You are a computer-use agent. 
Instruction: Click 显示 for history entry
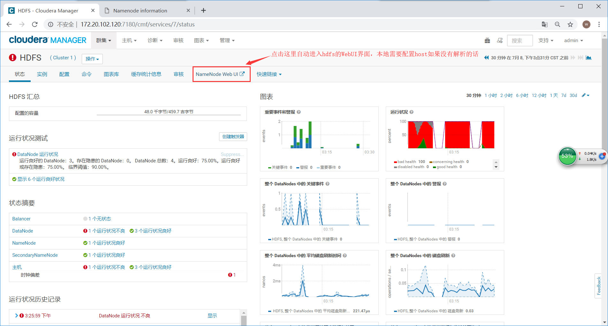coord(212,316)
